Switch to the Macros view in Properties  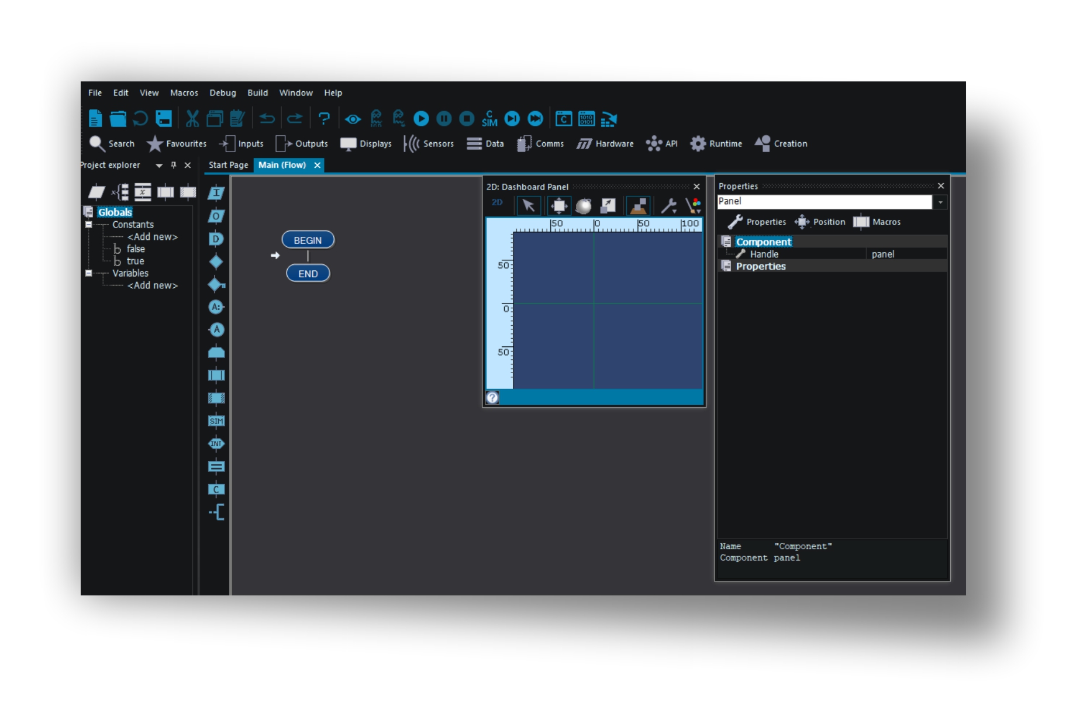pyautogui.click(x=877, y=222)
